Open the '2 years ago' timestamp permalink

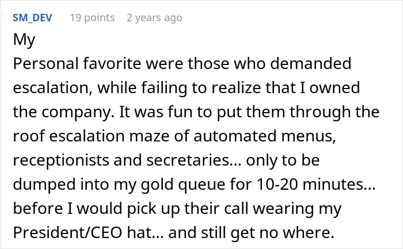point(154,18)
